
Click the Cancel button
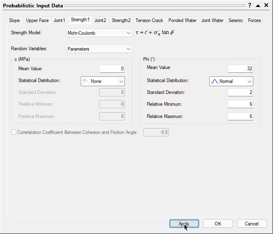pos(252,223)
